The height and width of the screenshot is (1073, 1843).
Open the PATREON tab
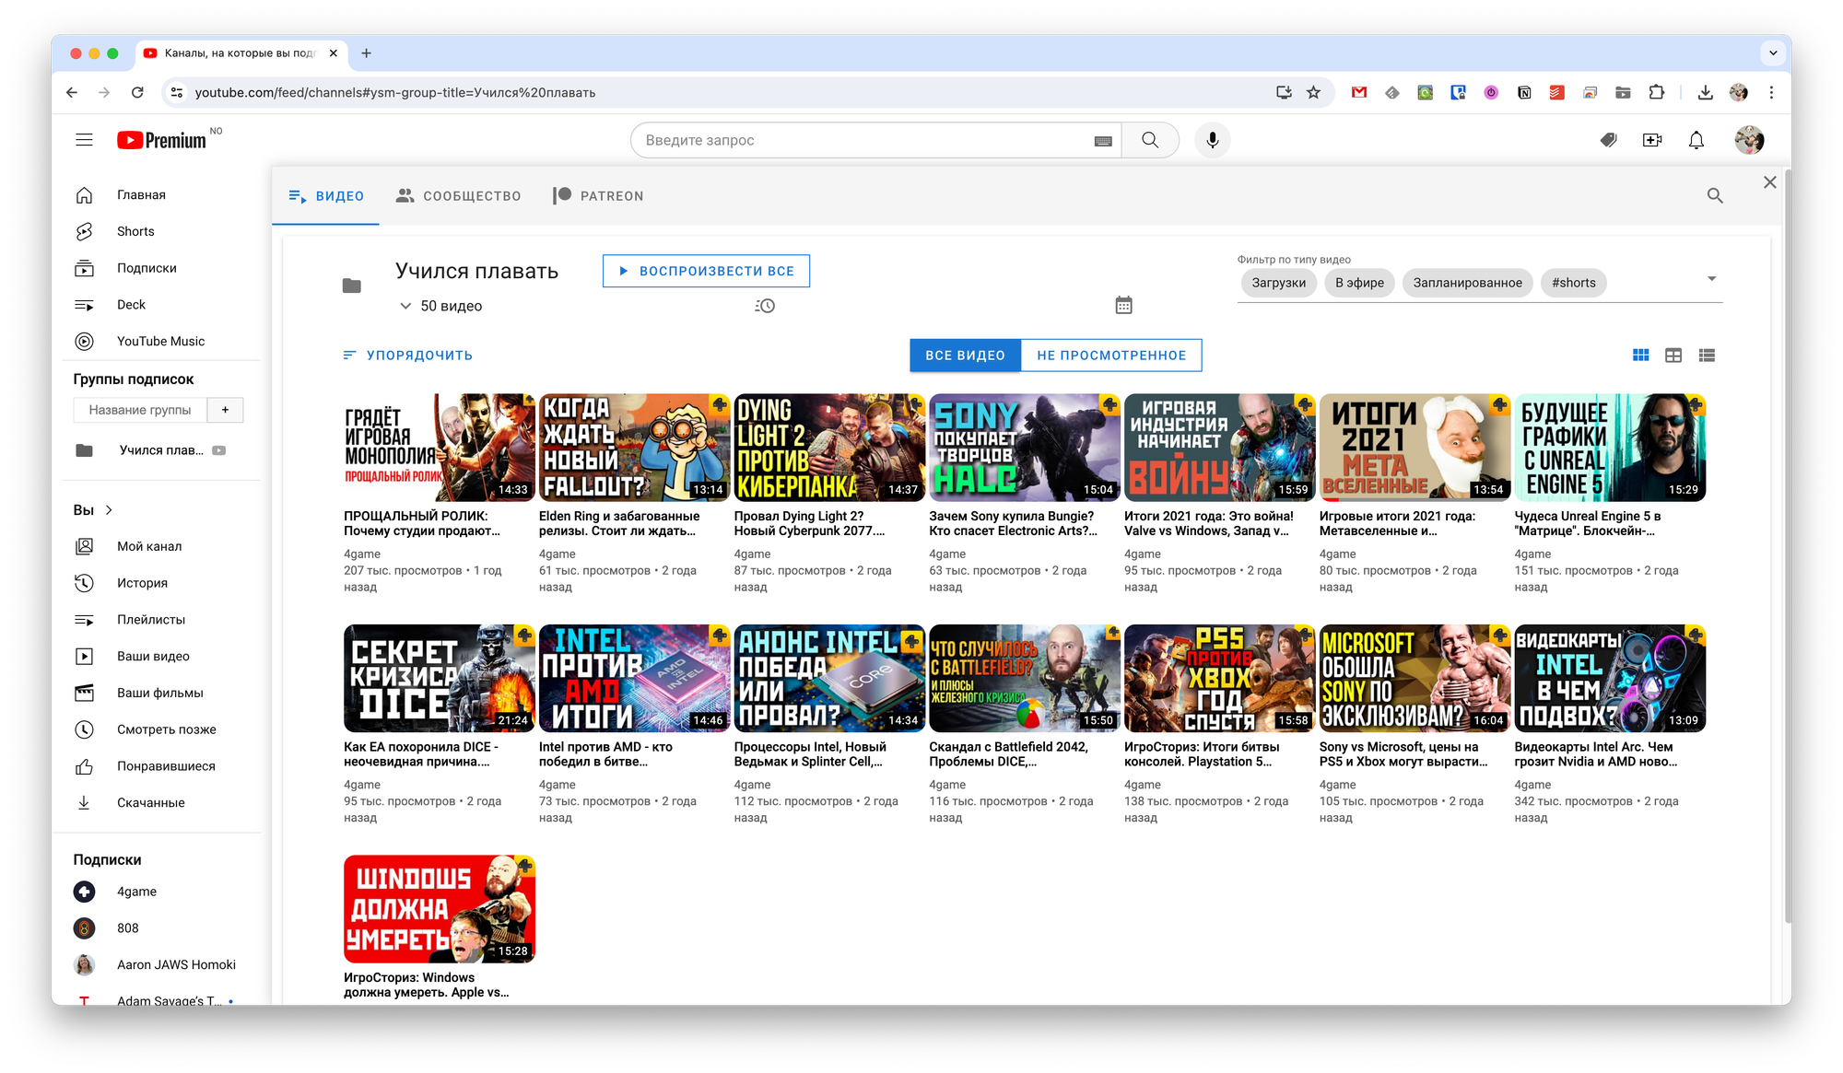[598, 196]
